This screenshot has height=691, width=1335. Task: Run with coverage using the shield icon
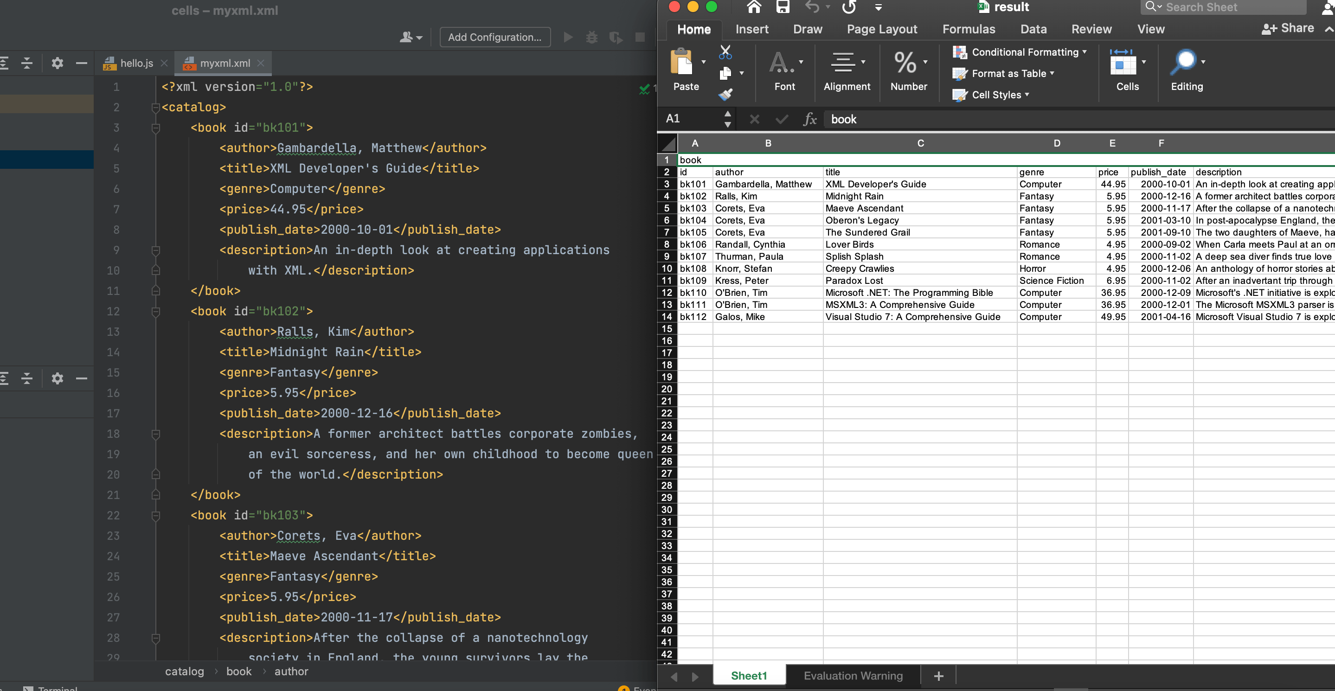tap(615, 37)
